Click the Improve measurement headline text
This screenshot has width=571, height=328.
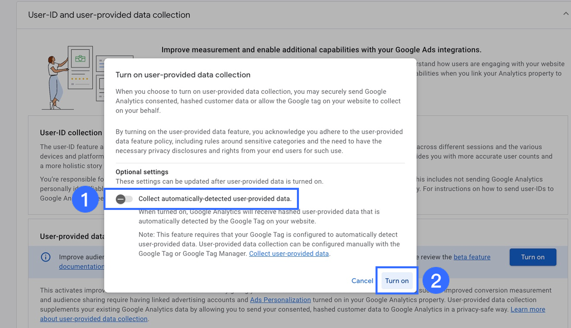(321, 50)
